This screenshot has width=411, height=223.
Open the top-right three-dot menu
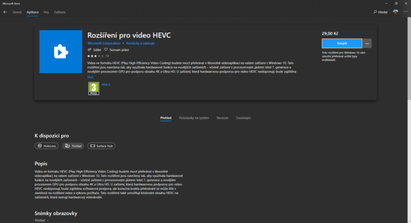pyautogui.click(x=405, y=11)
